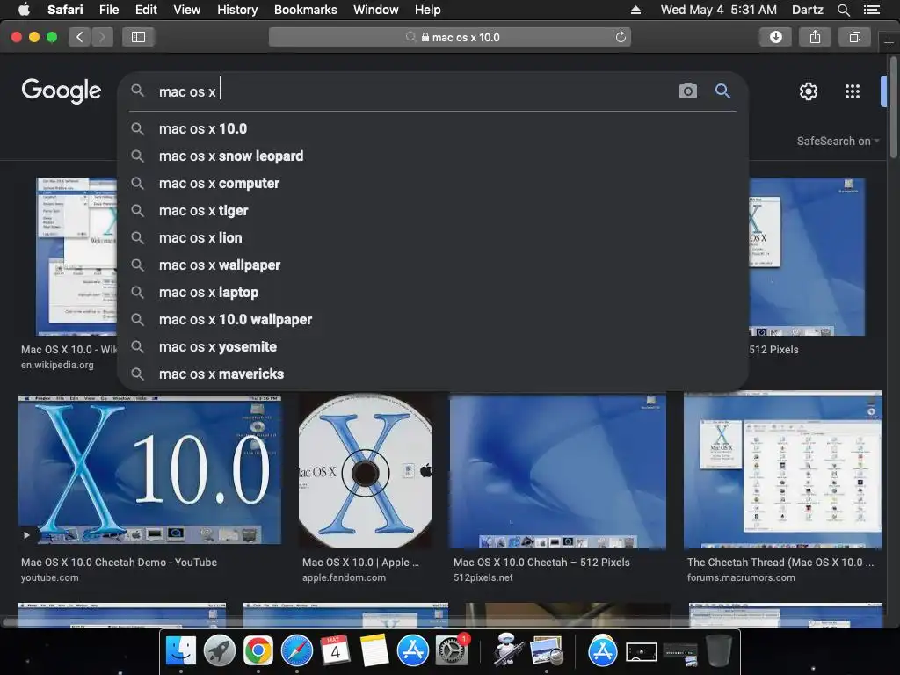Open the File menu
This screenshot has width=900, height=675.
108,10
